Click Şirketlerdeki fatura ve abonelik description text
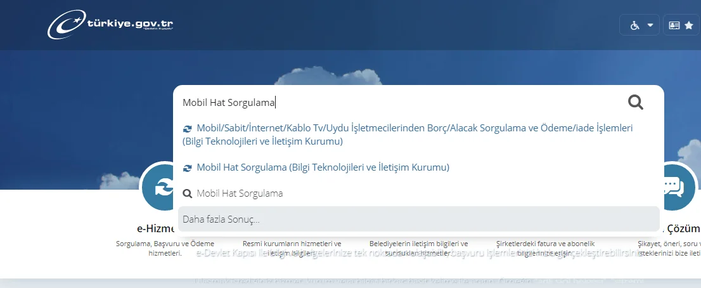The image size is (701, 288). (546, 249)
